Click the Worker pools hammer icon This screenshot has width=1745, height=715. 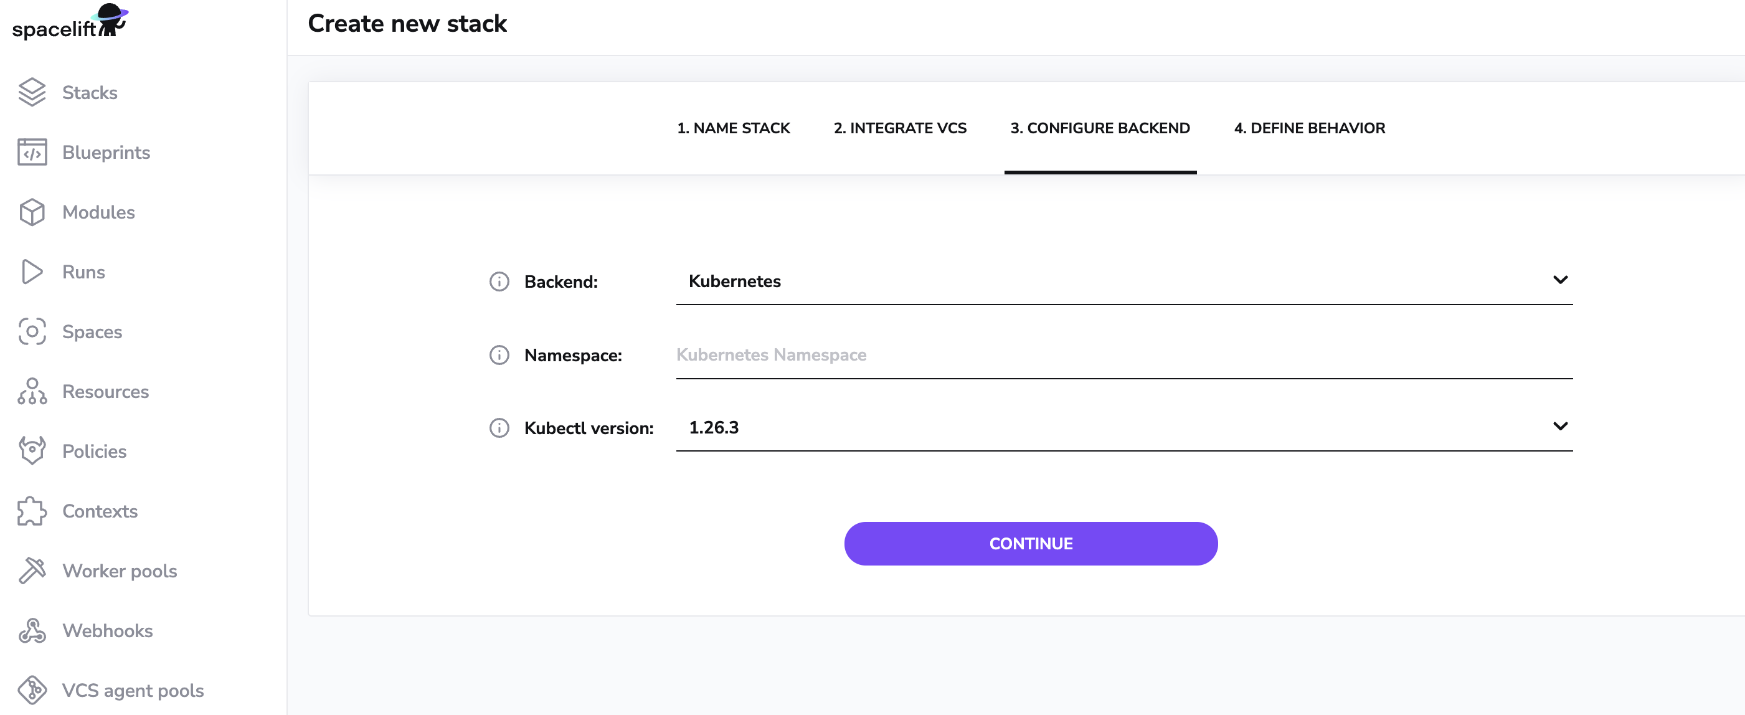point(32,571)
